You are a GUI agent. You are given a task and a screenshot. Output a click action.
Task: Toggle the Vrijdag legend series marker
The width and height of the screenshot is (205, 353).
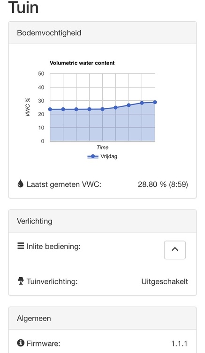(93, 156)
